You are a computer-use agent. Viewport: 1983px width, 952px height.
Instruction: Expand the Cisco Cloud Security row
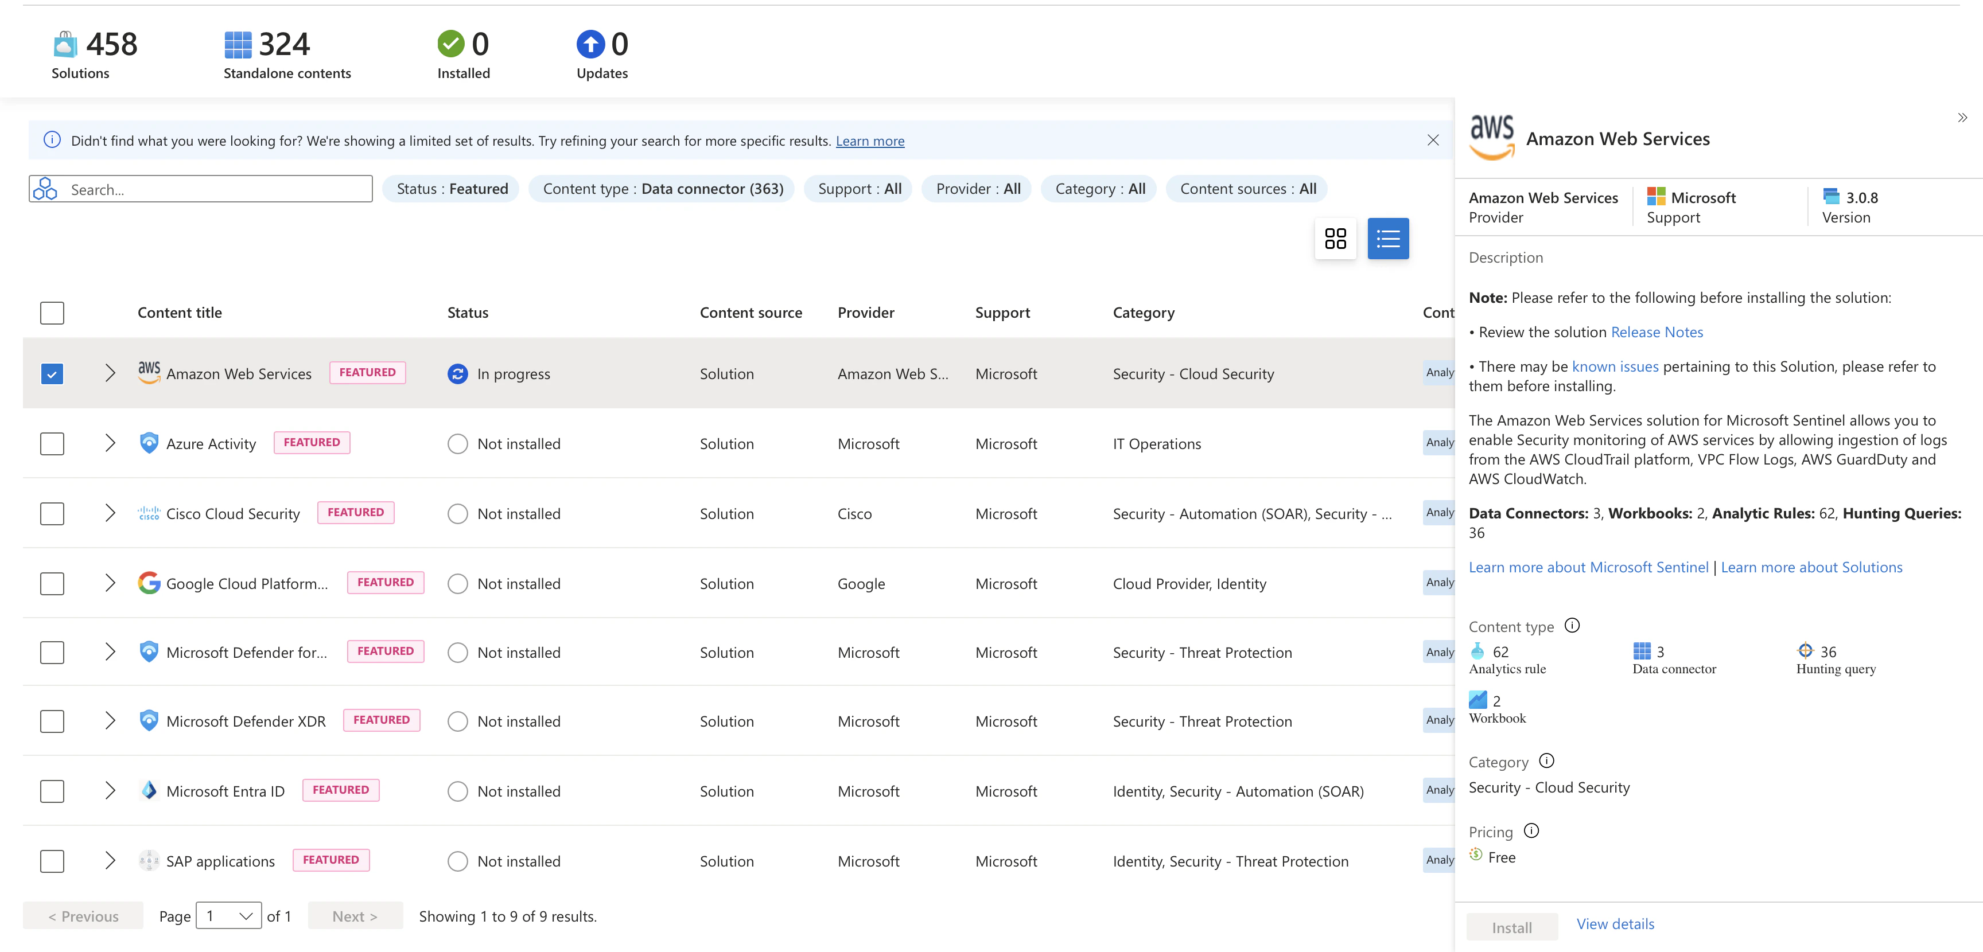(x=110, y=513)
